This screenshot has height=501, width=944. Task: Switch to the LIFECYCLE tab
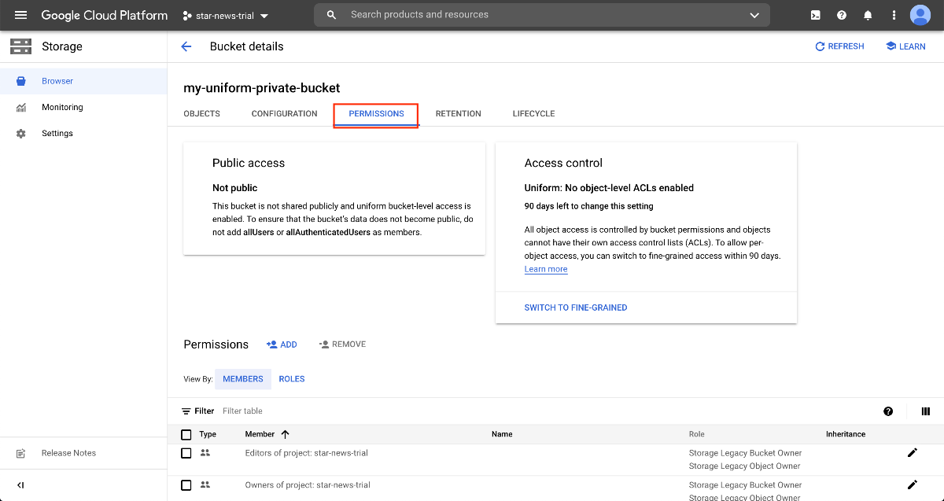point(534,113)
